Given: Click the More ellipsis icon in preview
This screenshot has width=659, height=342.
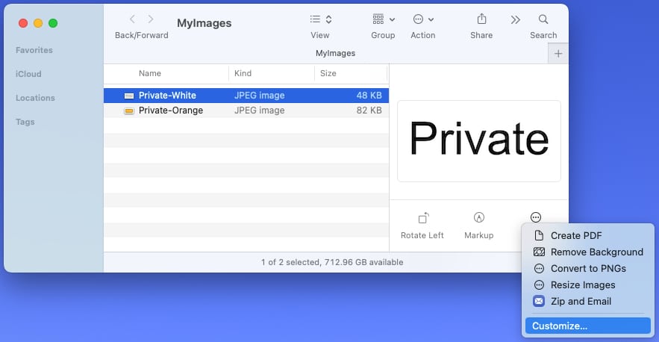Looking at the screenshot, I should pyautogui.click(x=535, y=217).
